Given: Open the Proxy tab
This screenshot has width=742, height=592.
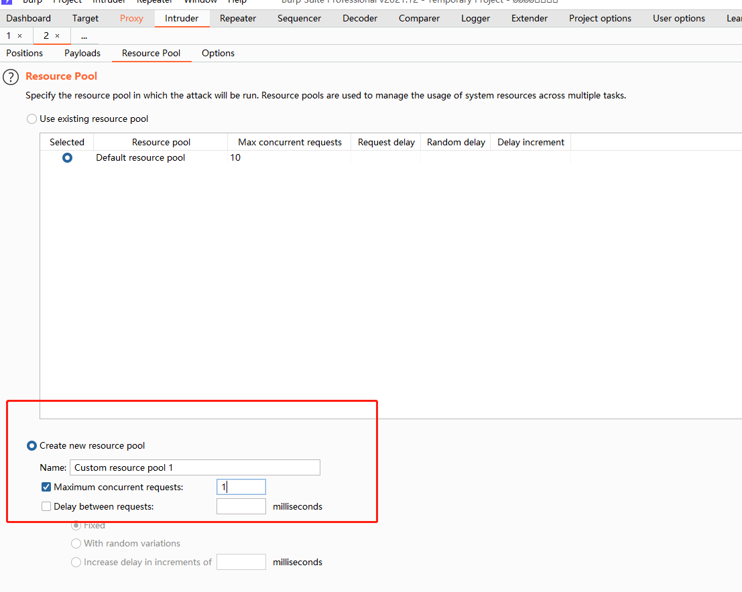Looking at the screenshot, I should coord(131,19).
